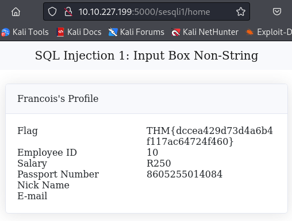Viewport: 292px width, 221px height.
Task: Click the Kali Tools bookmark icon
Action: (x=5, y=32)
